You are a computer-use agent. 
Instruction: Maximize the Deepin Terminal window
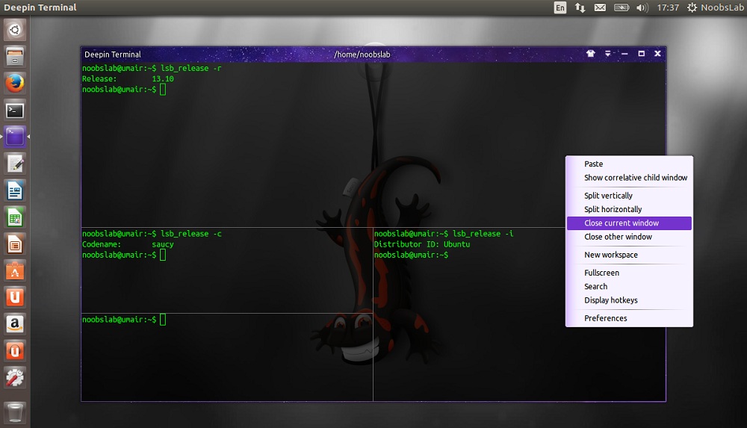(641, 53)
